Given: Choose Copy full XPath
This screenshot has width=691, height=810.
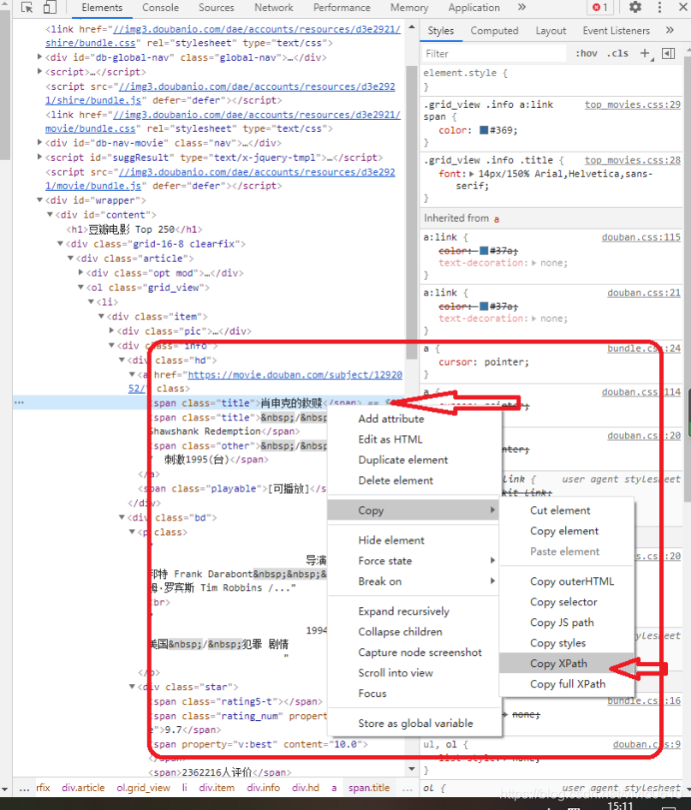Looking at the screenshot, I should click(x=568, y=684).
